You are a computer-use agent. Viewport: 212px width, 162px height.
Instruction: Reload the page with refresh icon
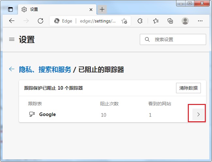41,21
